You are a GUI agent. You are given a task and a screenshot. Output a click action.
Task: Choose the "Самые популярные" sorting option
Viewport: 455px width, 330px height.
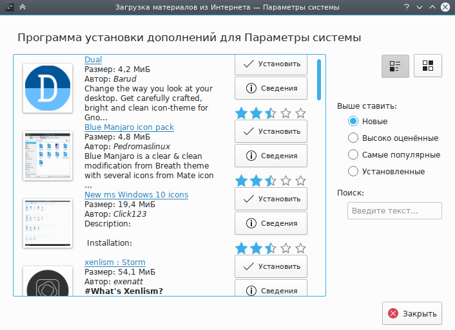353,154
